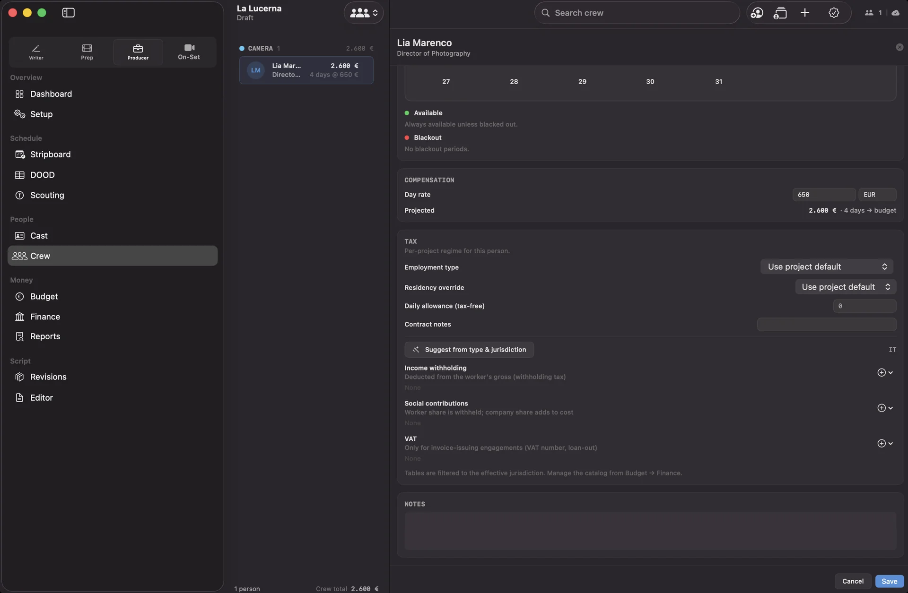Viewport: 908px width, 593px height.
Task: Switch to Writer mode tab
Action: tap(36, 52)
